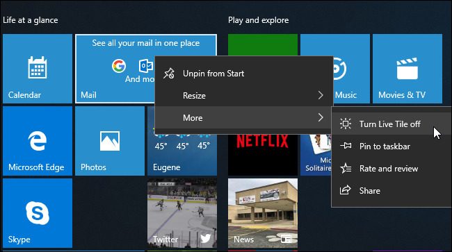Expand the More submenu arrow
Viewport: 452px width, 252px height.
[x=321, y=117]
